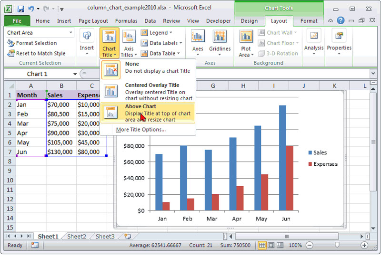Click zoom out minus button
This screenshot has width=381, height=266.
(x=309, y=245)
